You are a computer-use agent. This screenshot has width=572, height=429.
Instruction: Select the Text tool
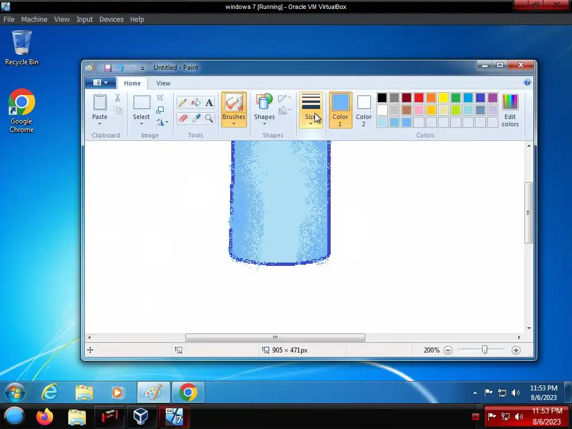(209, 103)
